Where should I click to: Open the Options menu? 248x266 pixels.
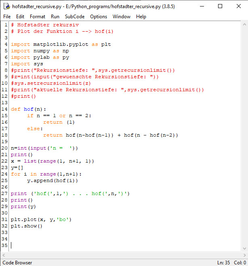99,17
